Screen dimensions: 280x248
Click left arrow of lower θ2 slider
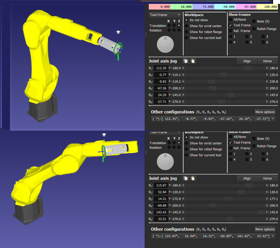click(x=183, y=192)
